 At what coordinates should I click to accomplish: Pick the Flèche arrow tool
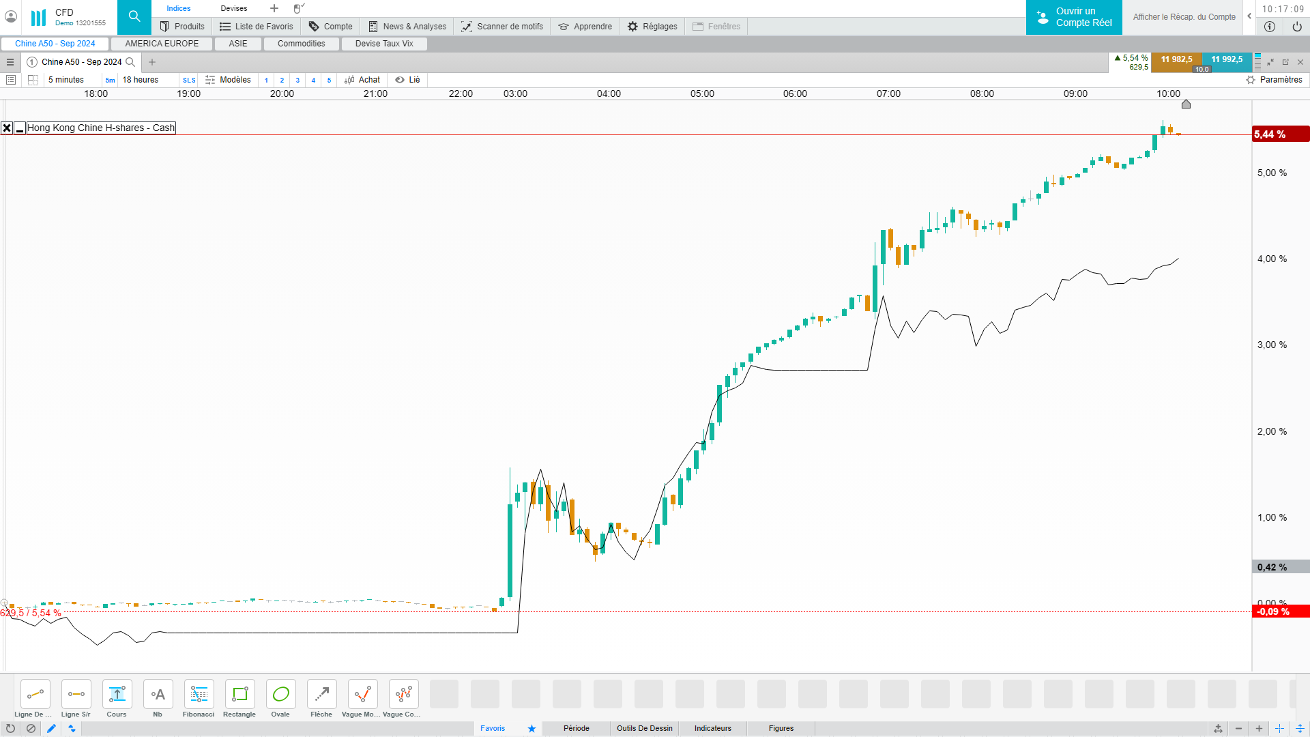[321, 695]
